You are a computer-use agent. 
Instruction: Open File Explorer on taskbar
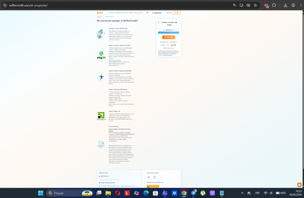pos(108,193)
